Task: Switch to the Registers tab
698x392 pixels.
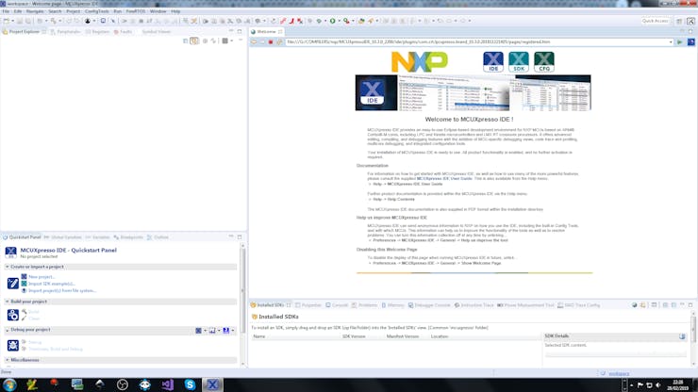Action: pos(97,32)
